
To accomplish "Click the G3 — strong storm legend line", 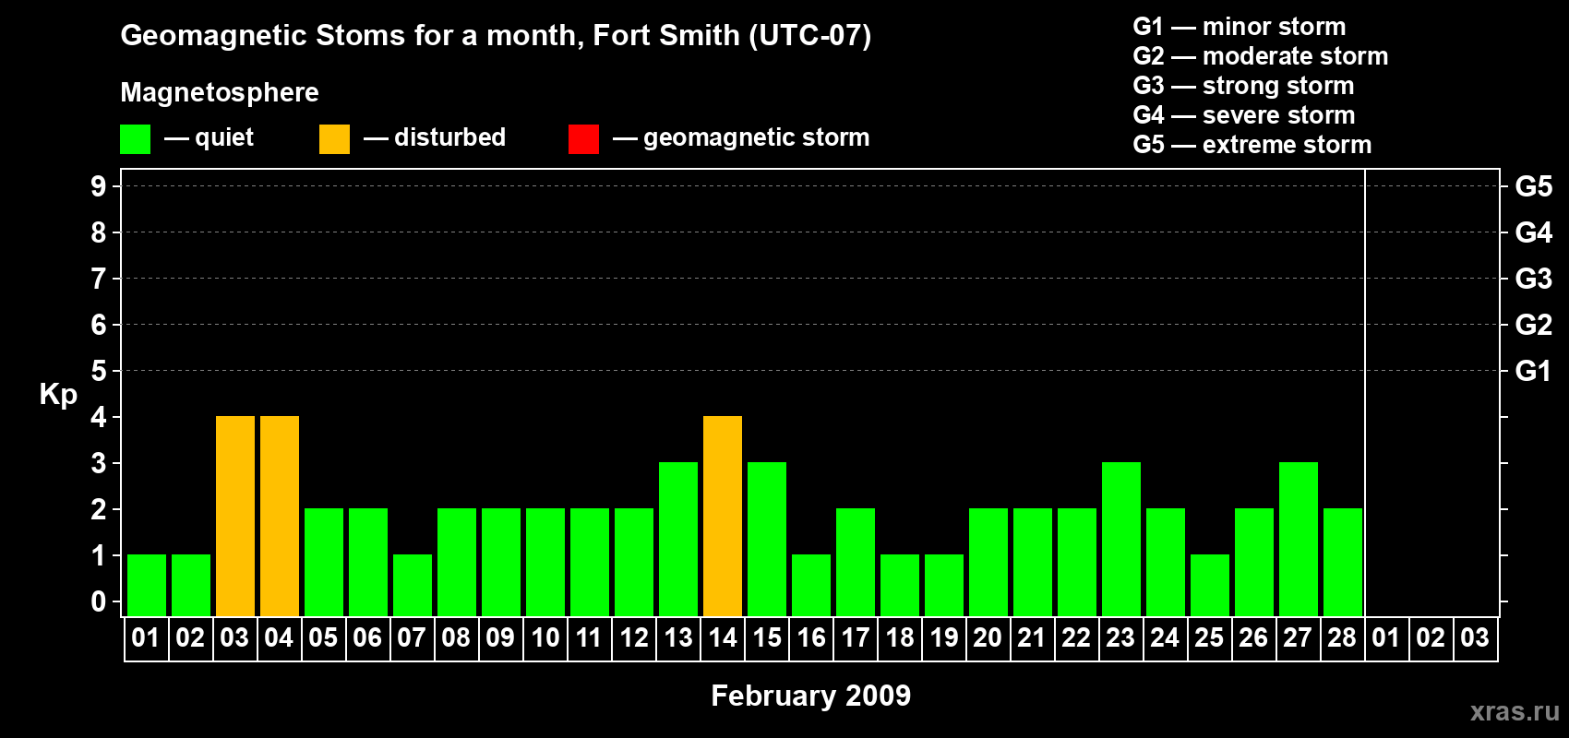I will click(1243, 86).
